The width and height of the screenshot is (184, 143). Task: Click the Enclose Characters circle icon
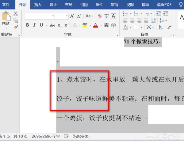(113, 25)
